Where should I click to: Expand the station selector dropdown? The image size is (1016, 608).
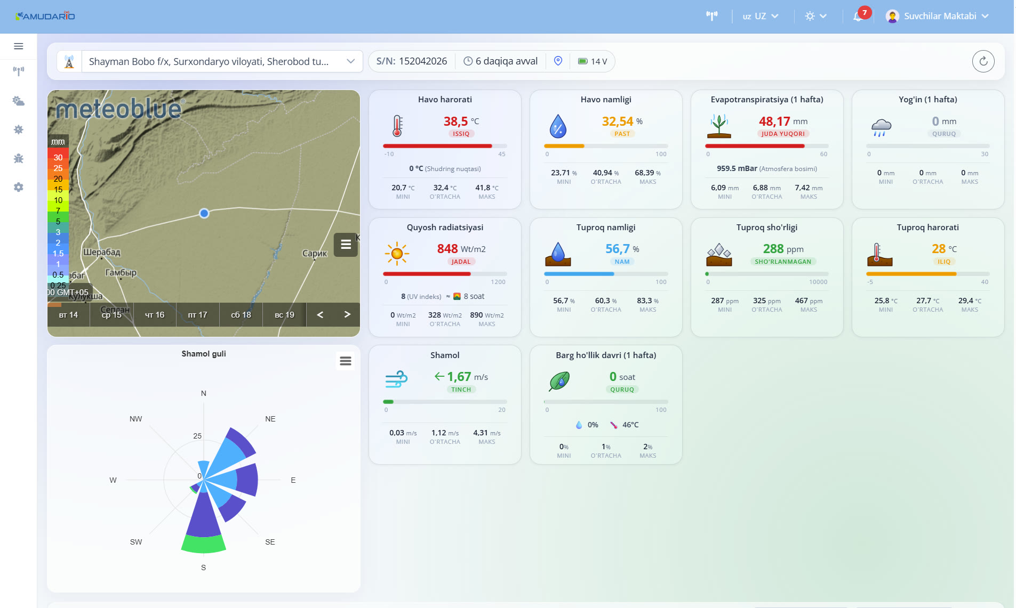point(350,61)
